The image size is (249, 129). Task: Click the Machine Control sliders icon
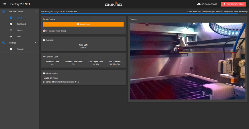[4, 11]
